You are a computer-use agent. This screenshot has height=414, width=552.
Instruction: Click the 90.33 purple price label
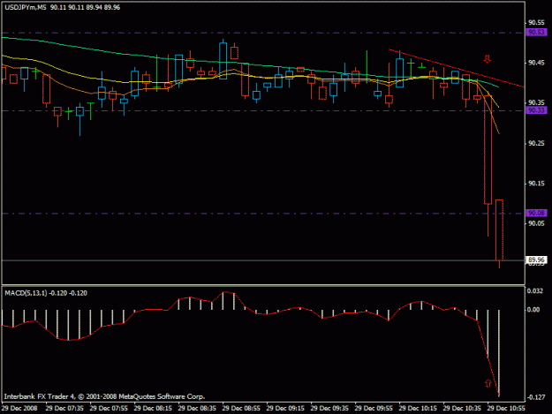536,110
